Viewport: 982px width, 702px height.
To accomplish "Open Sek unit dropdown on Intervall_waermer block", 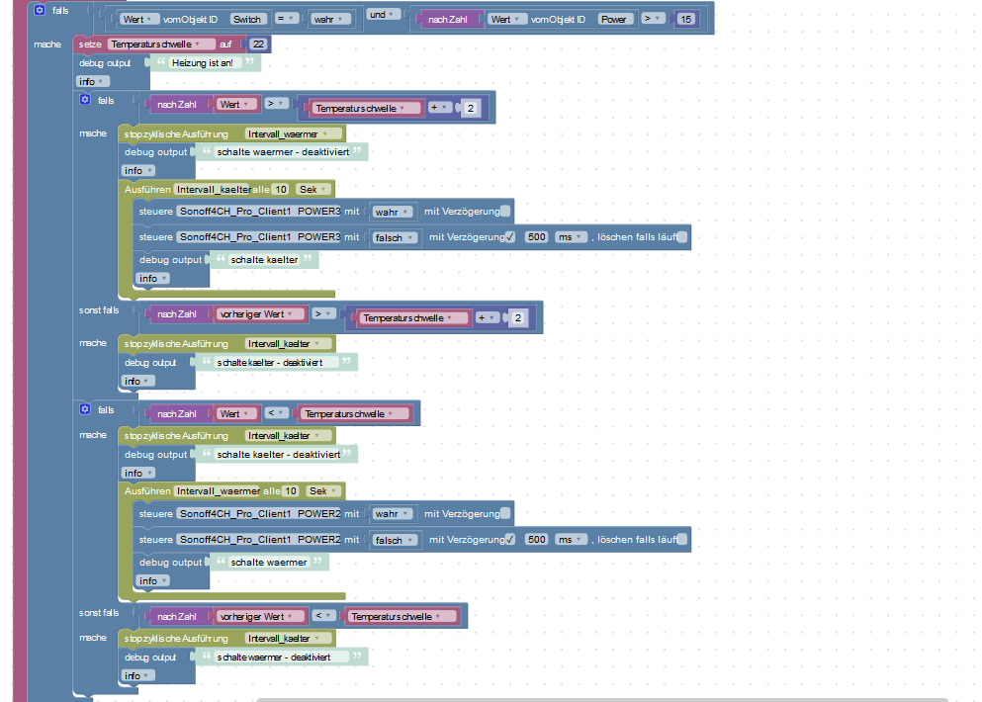I will pos(323,491).
